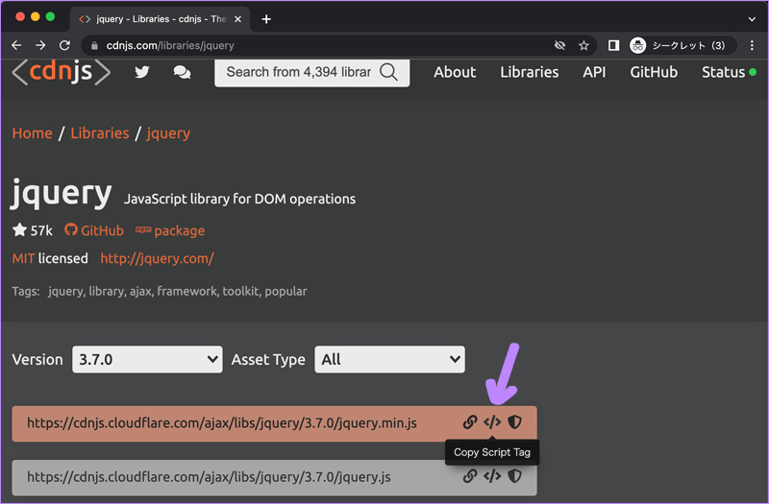Visit the http://jquery.com/ link

tap(157, 258)
